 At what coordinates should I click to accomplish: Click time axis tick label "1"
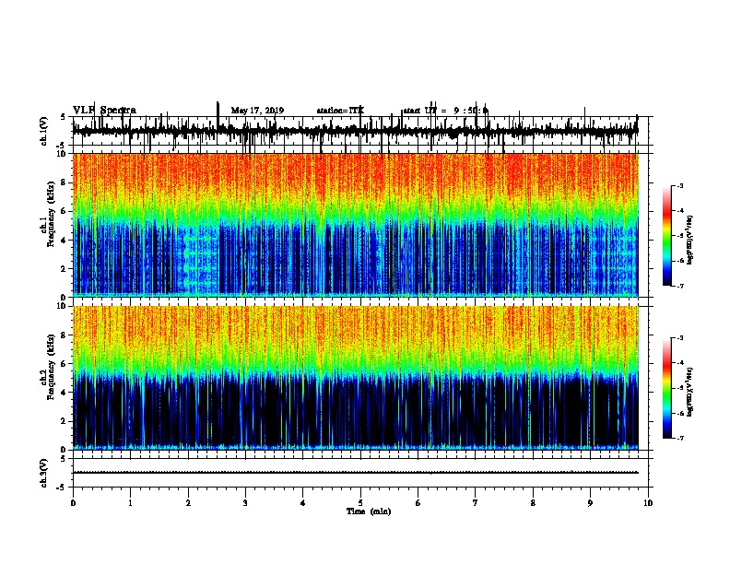coord(130,503)
